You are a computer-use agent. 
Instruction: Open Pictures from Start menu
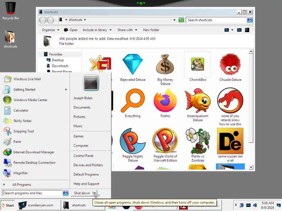(x=79, y=117)
